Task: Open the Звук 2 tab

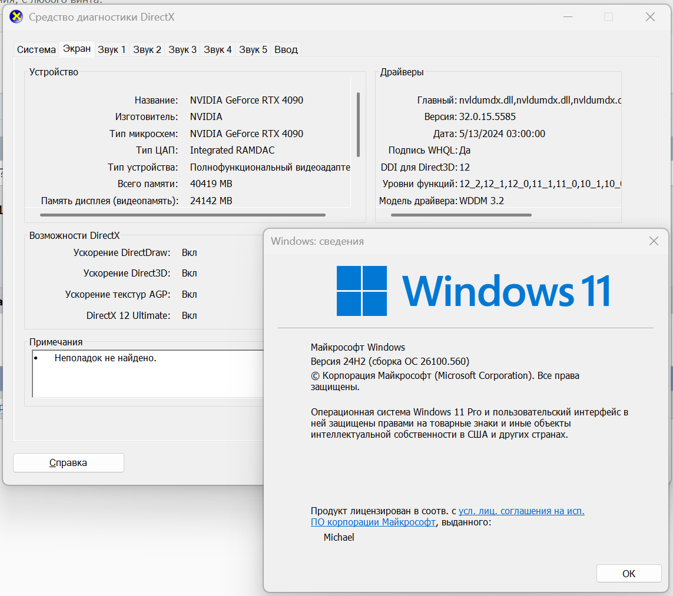Action: pos(147,50)
